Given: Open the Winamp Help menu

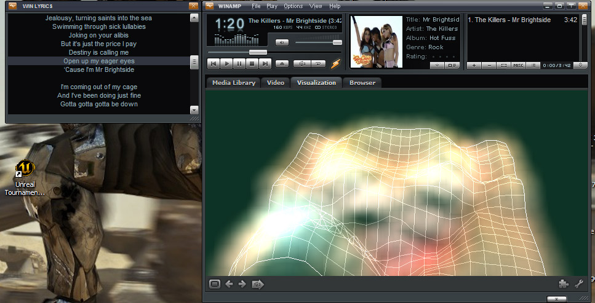Looking at the screenshot, I should (x=335, y=6).
